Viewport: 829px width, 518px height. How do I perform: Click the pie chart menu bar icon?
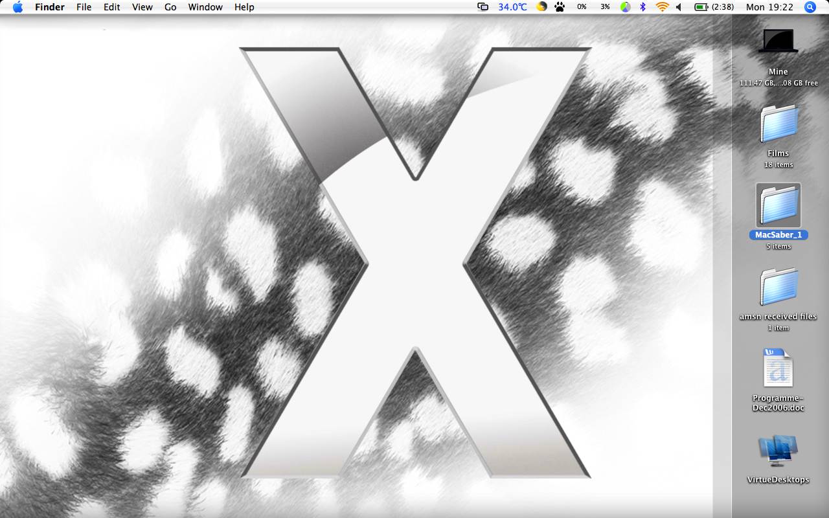pos(625,7)
